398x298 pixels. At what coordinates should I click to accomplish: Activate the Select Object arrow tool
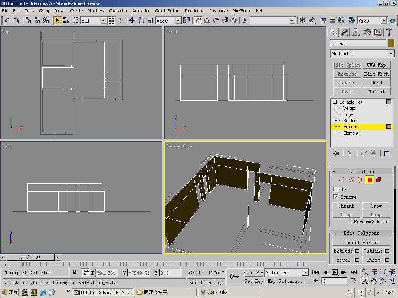tap(58, 21)
